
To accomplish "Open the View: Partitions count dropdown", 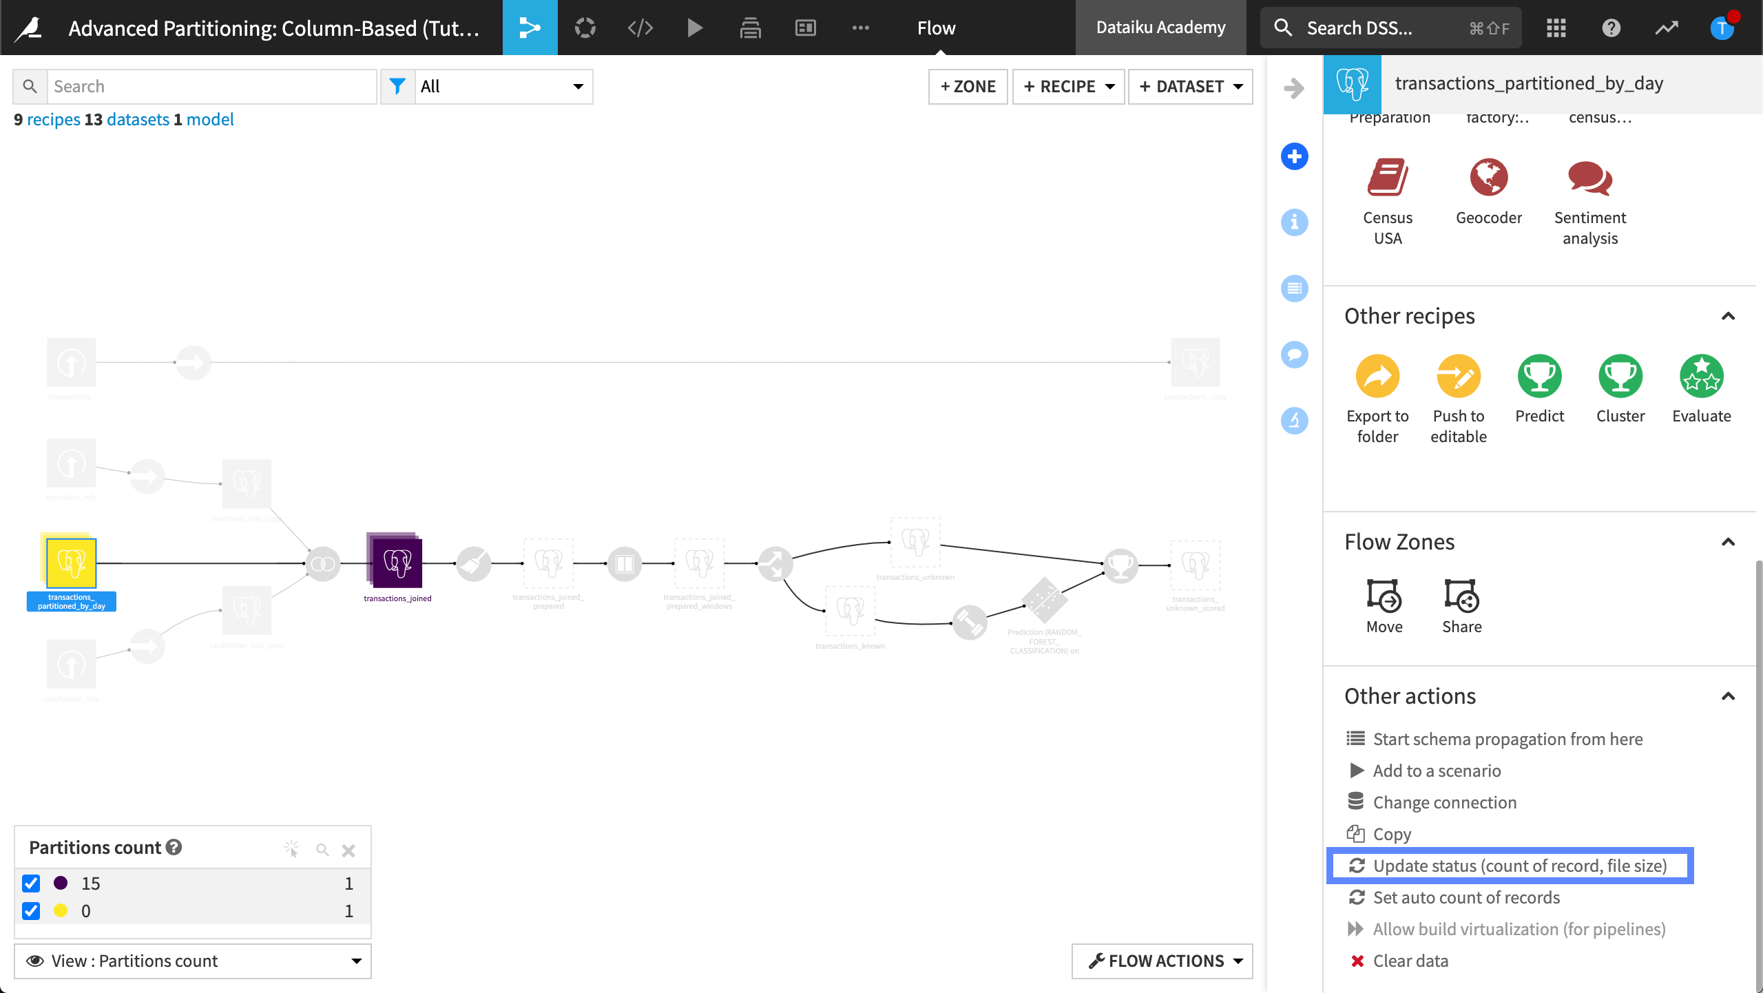I will click(x=193, y=961).
